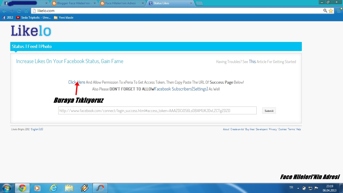
Task: Open the red circular app taskbar icon
Action: pos(100,188)
